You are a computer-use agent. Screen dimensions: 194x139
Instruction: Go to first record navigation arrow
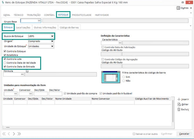click(4, 134)
